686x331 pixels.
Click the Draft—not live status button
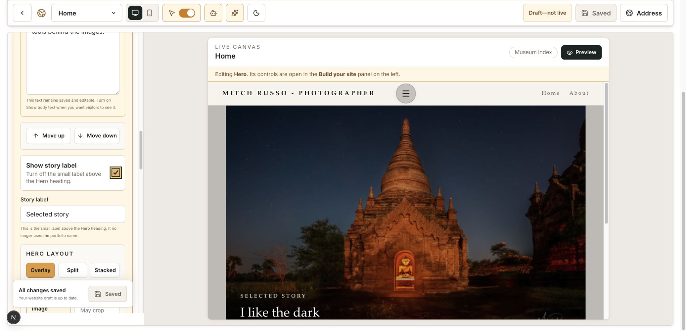click(x=547, y=13)
